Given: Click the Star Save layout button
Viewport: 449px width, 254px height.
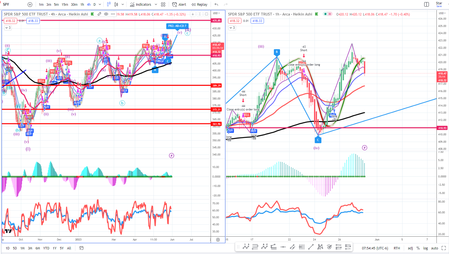Looking at the screenshot, I should pyautogui.click(x=439, y=4).
